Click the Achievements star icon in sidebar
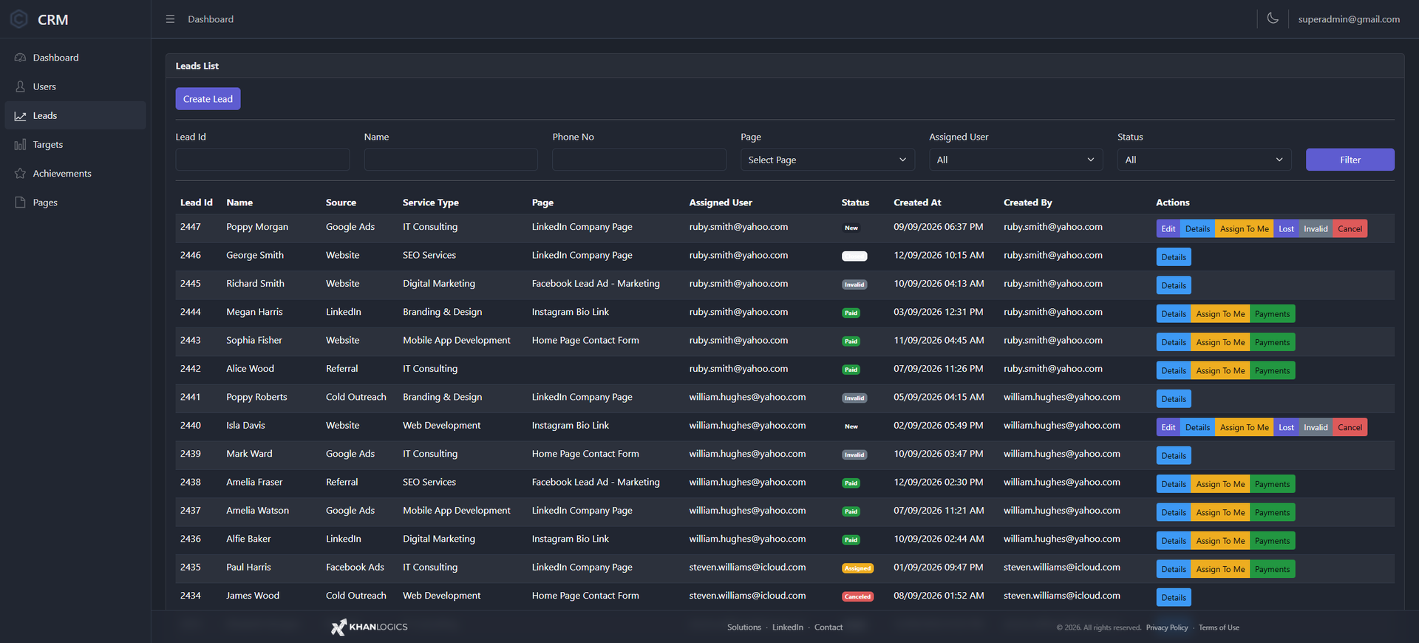Screen dimensions: 1419x643 coord(20,174)
